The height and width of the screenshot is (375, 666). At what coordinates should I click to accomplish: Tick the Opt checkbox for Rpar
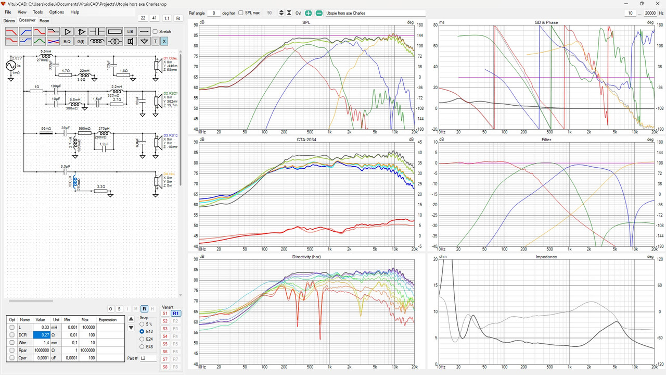11,350
